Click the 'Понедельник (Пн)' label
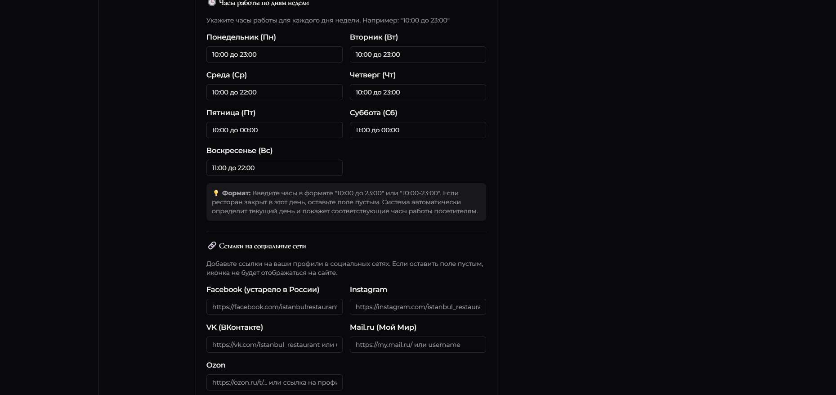Image resolution: width=836 pixels, height=395 pixels. (241, 37)
